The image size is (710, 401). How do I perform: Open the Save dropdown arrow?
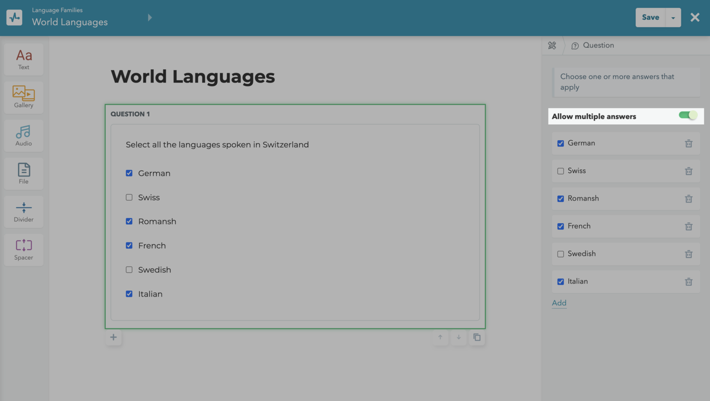[x=673, y=18]
